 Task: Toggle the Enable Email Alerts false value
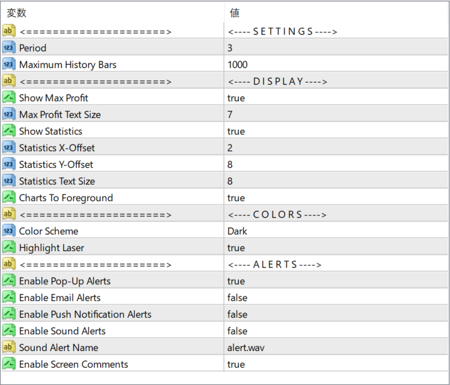pos(237,298)
